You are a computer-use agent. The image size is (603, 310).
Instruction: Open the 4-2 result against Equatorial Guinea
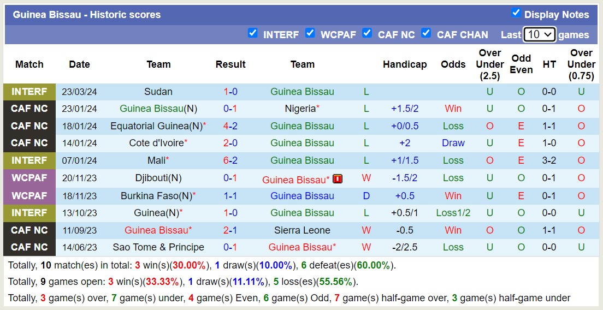tap(230, 126)
